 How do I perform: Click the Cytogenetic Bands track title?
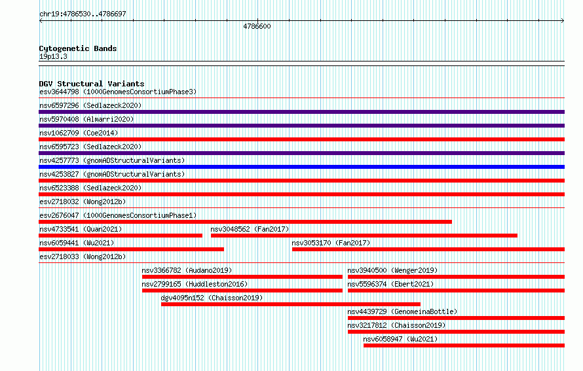point(78,48)
